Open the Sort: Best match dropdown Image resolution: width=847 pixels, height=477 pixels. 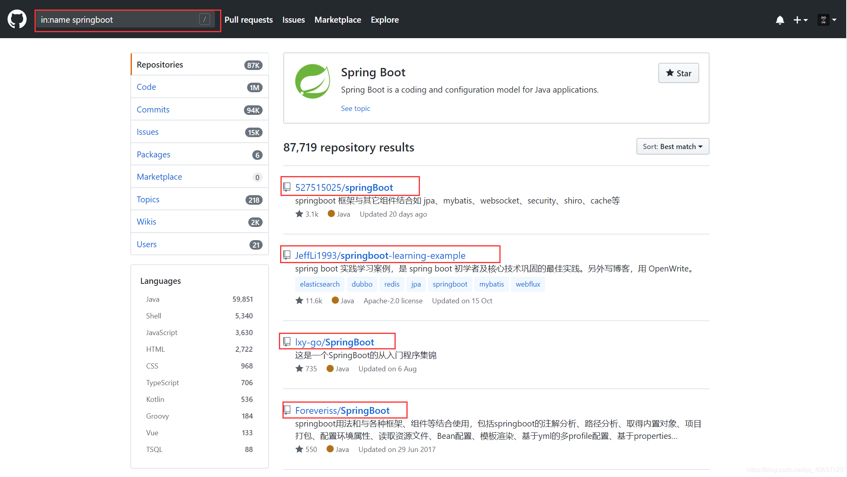[673, 147]
